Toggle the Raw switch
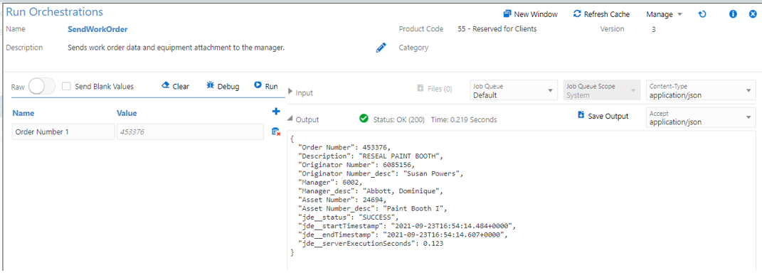 point(42,87)
